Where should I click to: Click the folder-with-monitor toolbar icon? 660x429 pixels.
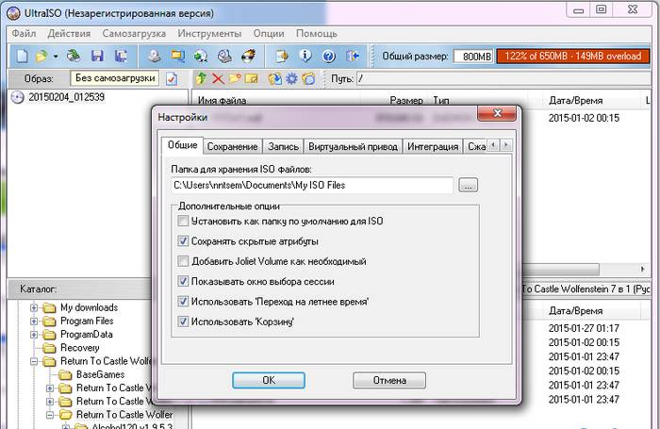(x=178, y=56)
